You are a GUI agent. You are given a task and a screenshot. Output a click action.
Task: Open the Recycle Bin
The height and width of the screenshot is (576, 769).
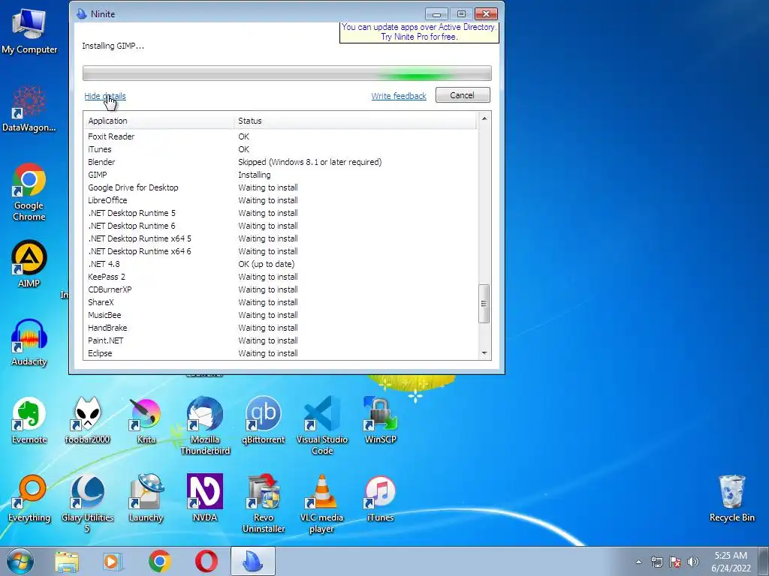tap(731, 499)
